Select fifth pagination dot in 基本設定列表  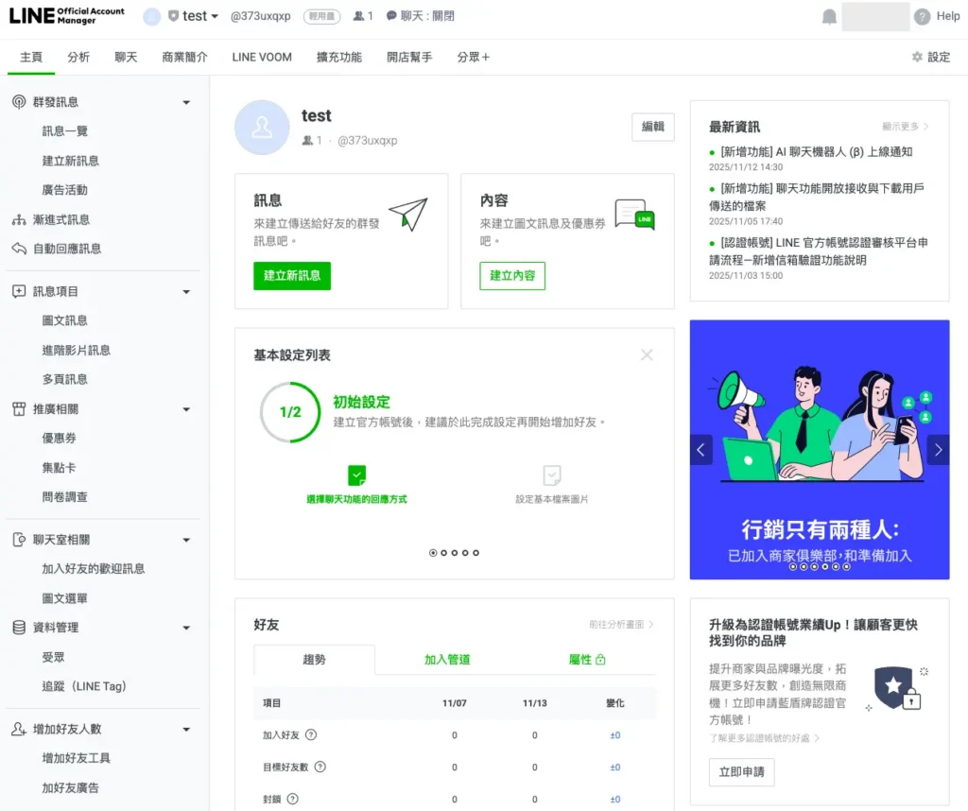pos(476,553)
